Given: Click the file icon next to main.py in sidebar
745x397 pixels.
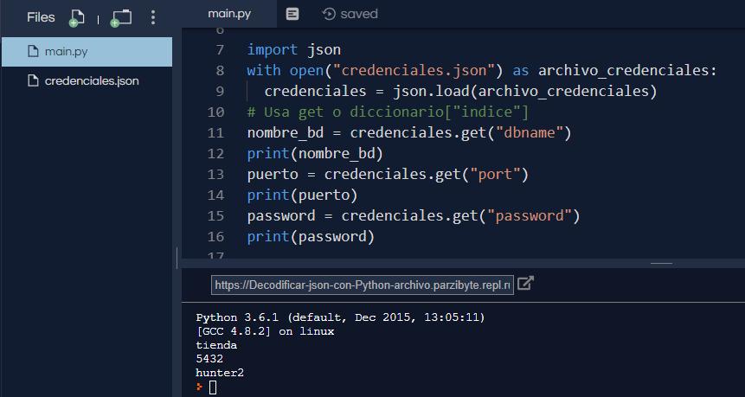Looking at the screenshot, I should click(34, 52).
